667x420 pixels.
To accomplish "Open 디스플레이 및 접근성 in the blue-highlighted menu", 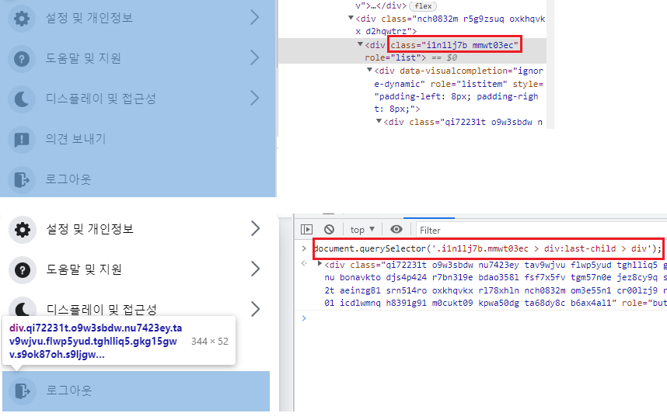I will pos(101,99).
